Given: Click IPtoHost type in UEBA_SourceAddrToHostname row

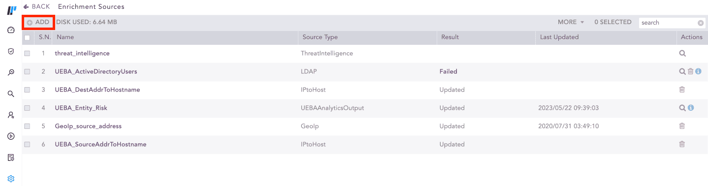Looking at the screenshot, I should [313, 144].
